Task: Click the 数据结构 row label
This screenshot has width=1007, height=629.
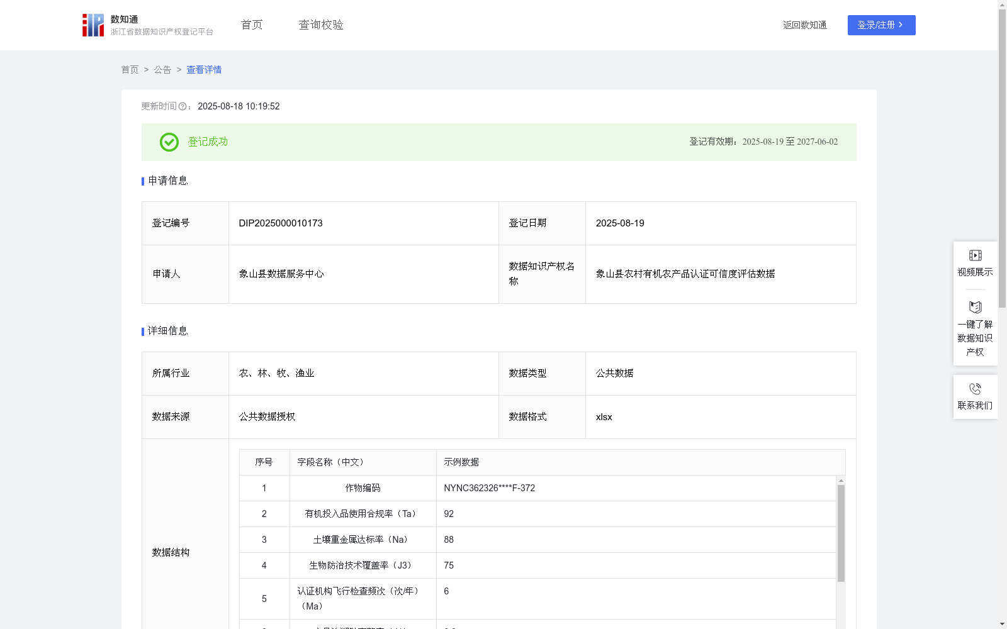Action: click(171, 553)
